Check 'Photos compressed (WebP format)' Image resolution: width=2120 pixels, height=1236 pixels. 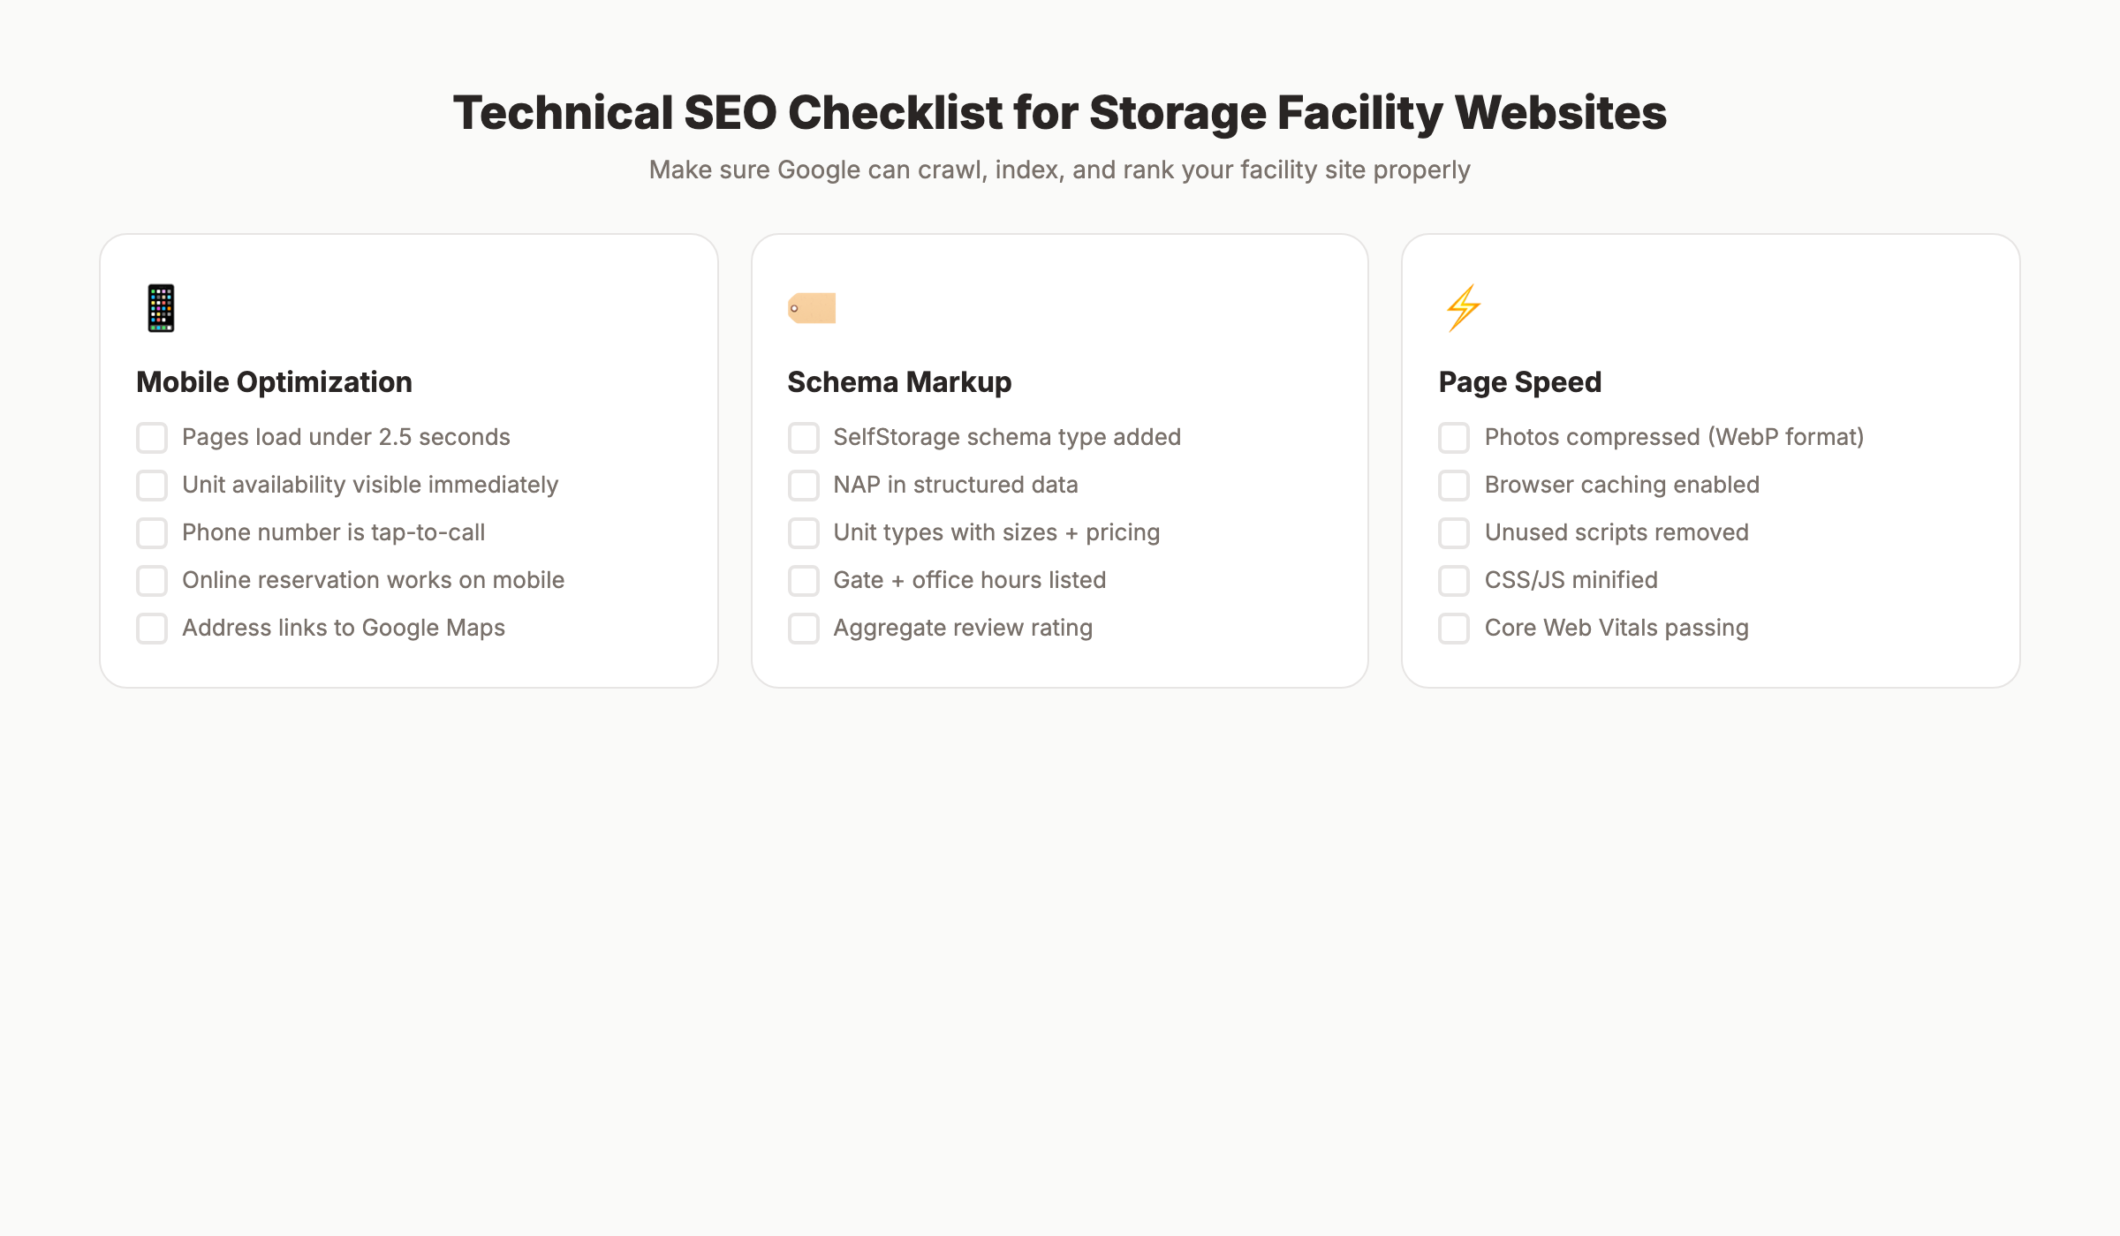click(x=1453, y=437)
